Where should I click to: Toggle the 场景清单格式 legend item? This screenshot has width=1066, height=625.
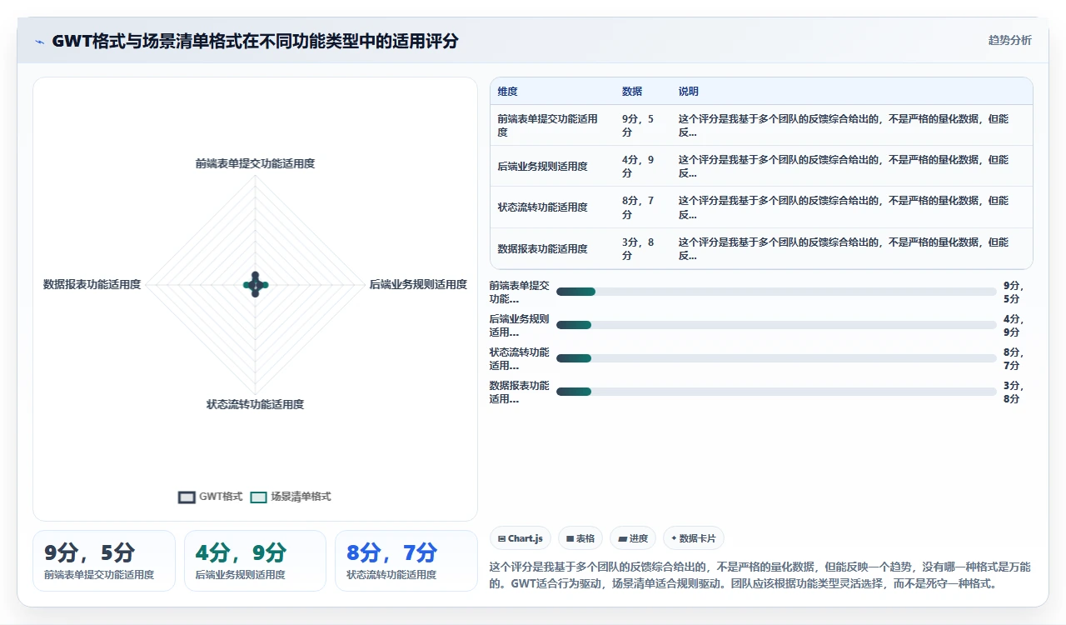pyautogui.click(x=291, y=497)
